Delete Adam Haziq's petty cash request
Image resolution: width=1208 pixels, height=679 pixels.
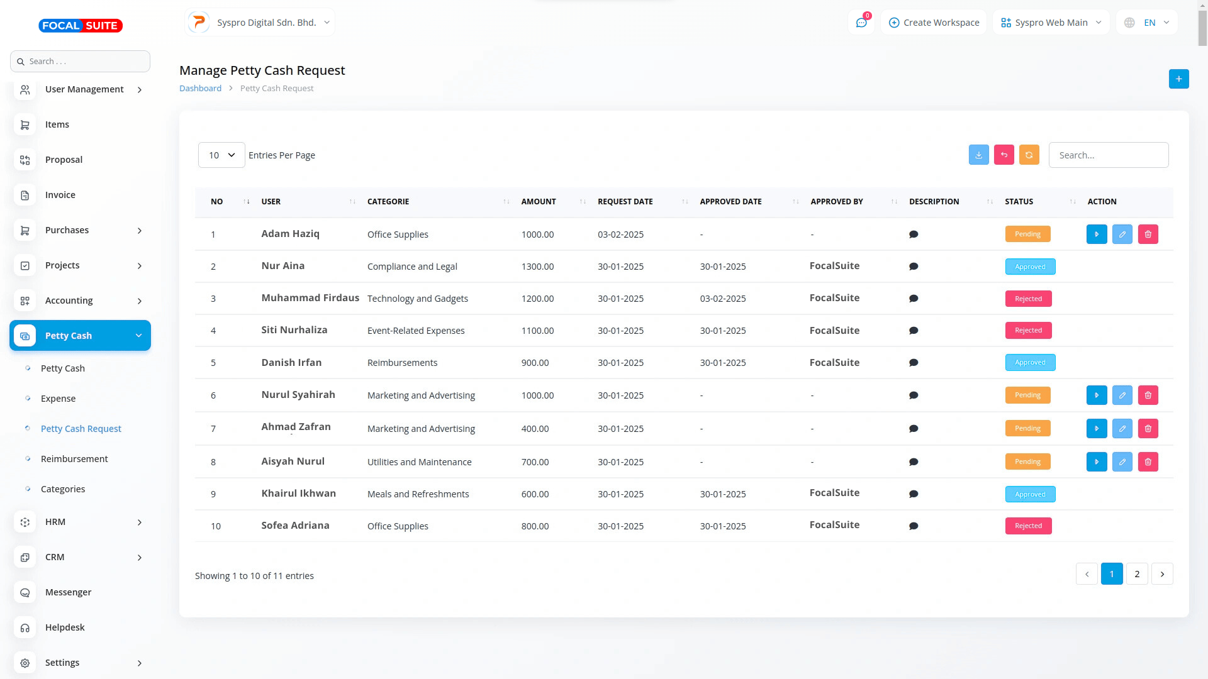pyautogui.click(x=1148, y=234)
